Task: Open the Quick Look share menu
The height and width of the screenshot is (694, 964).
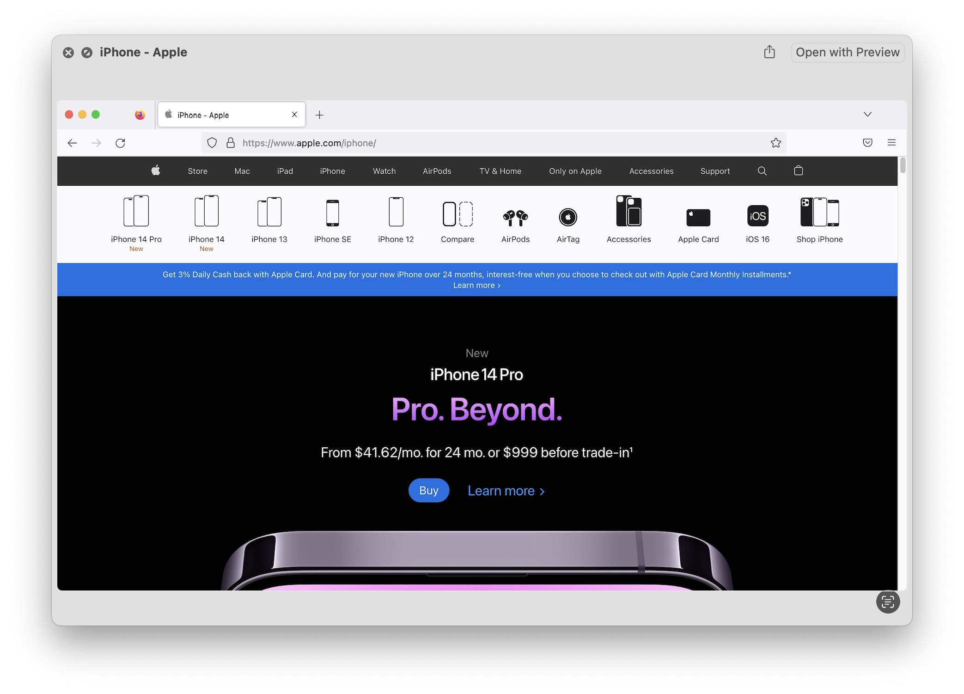Action: (769, 52)
